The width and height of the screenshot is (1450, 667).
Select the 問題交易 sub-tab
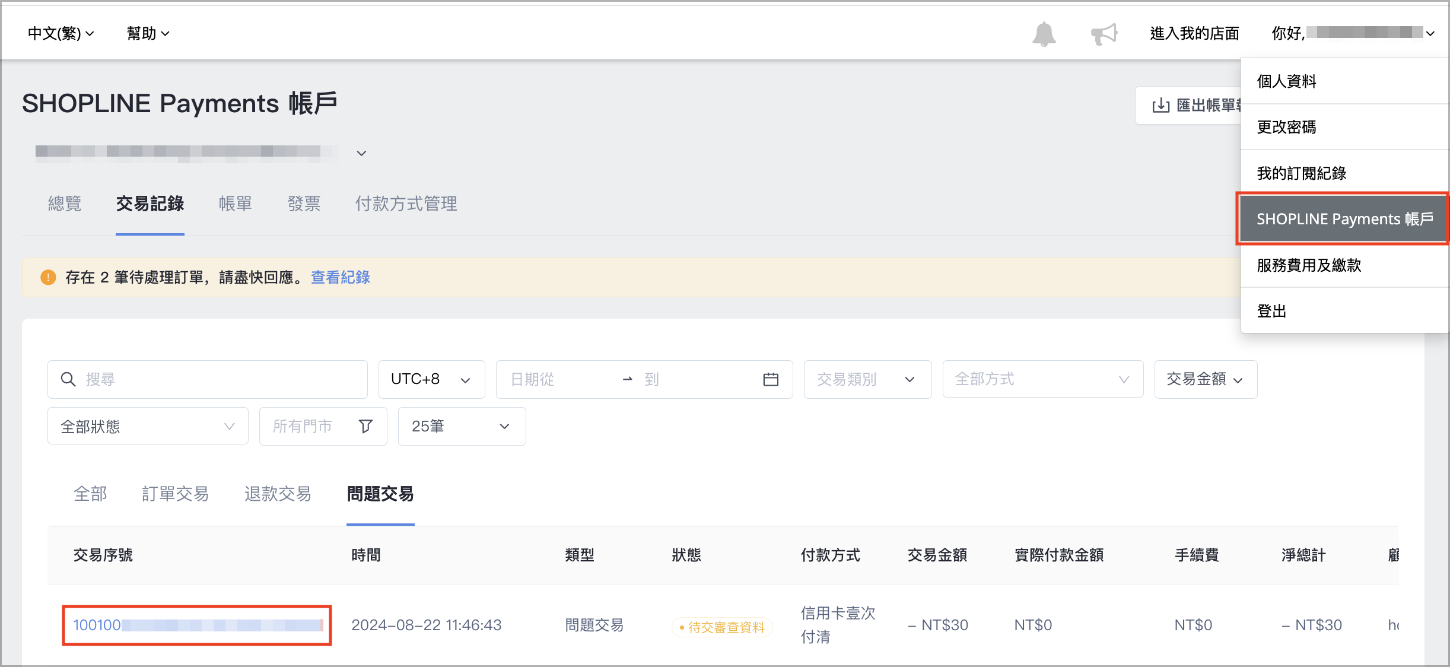click(x=380, y=494)
